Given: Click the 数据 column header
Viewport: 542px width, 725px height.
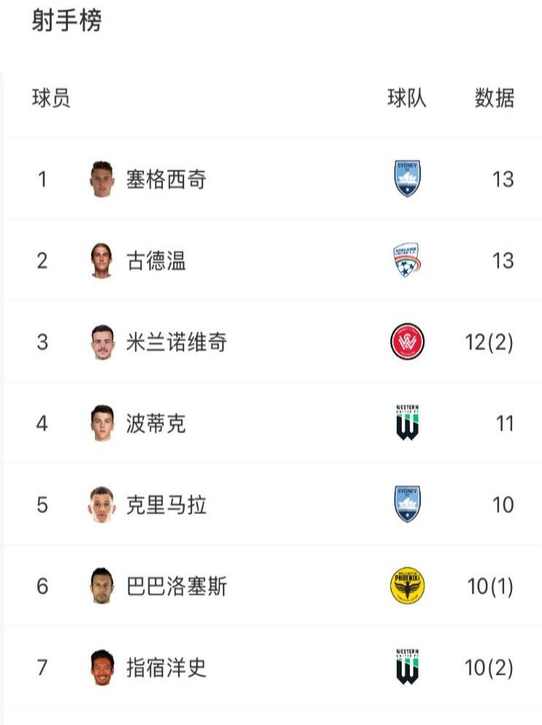Looking at the screenshot, I should [x=495, y=98].
